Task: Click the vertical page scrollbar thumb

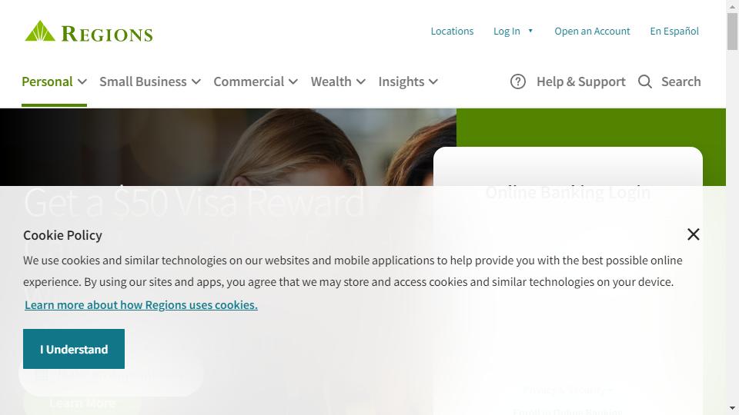Action: pyautogui.click(x=732, y=31)
